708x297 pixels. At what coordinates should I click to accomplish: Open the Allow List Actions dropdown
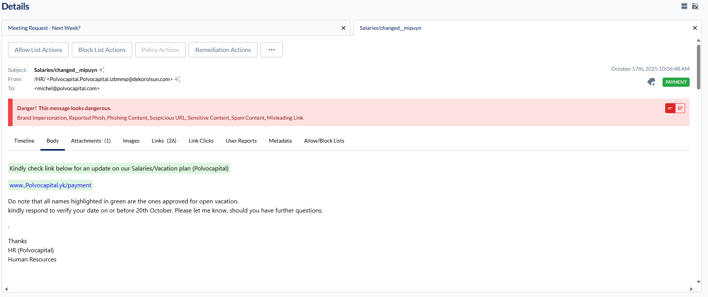38,50
